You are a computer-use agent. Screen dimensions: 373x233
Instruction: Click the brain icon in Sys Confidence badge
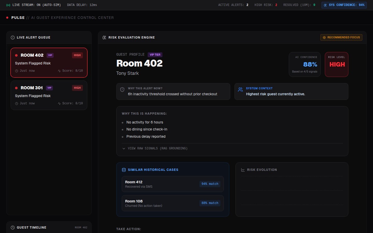325,5
